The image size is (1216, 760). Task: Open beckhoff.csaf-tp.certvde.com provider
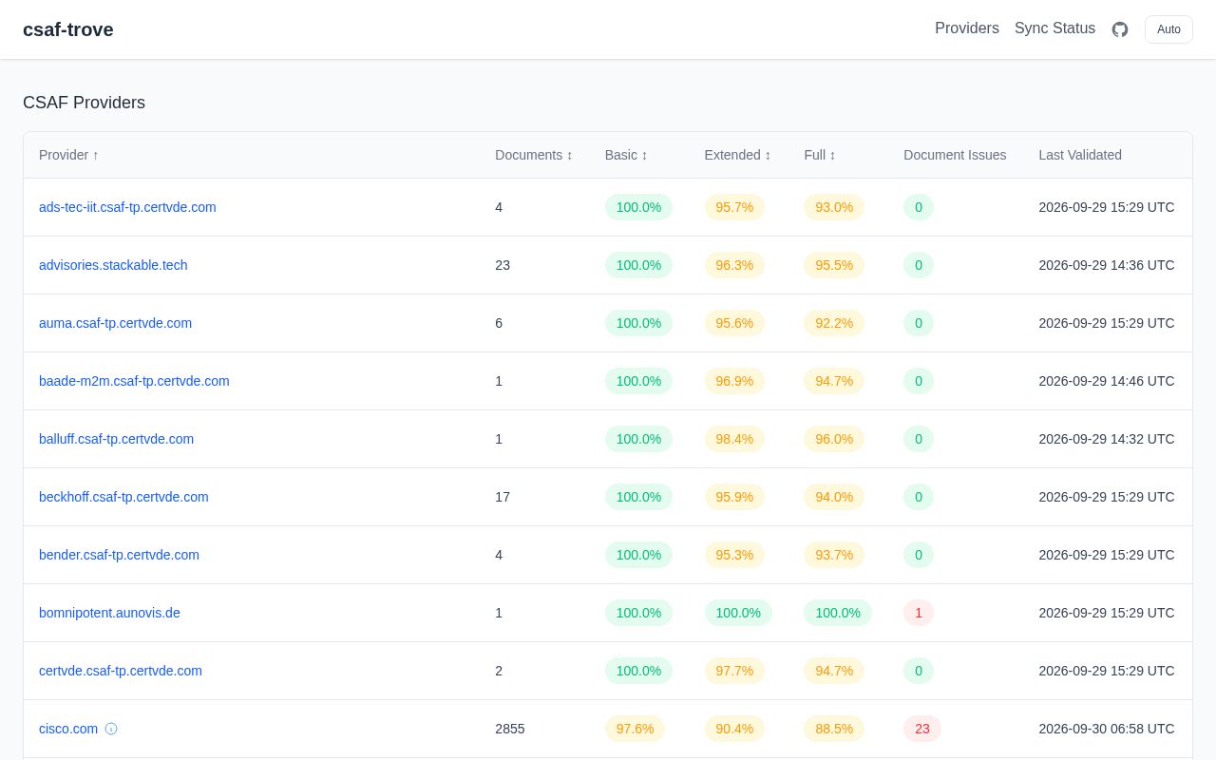pyautogui.click(x=123, y=497)
